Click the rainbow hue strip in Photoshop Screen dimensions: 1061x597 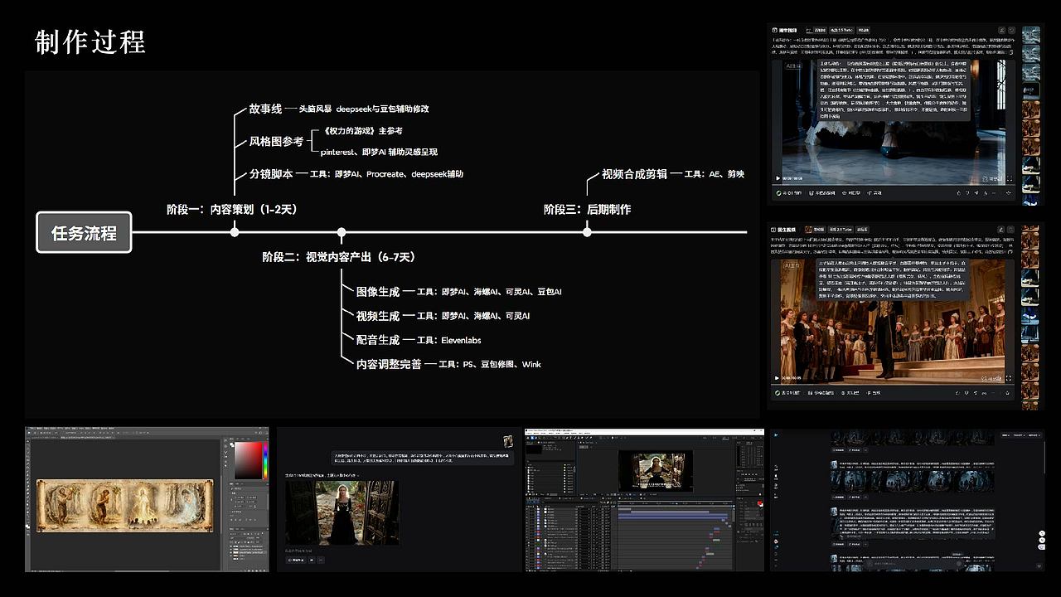264,460
